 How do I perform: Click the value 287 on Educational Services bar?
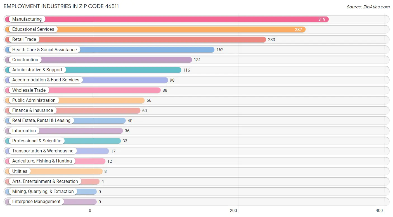[x=299, y=29]
